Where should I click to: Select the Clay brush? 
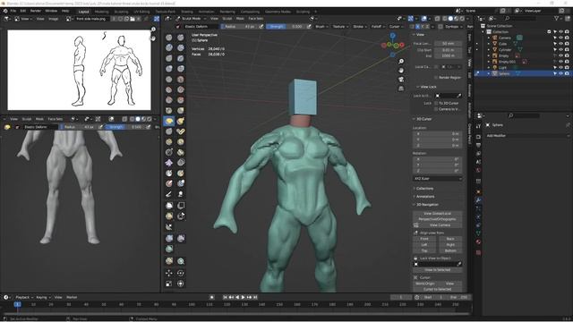169,47
